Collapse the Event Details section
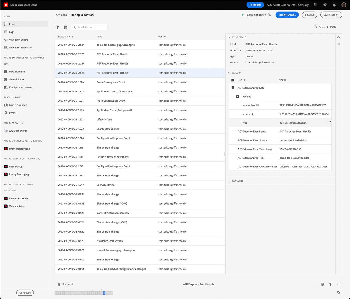Screen dimensions: 350x299 pyautogui.click(x=229, y=37)
